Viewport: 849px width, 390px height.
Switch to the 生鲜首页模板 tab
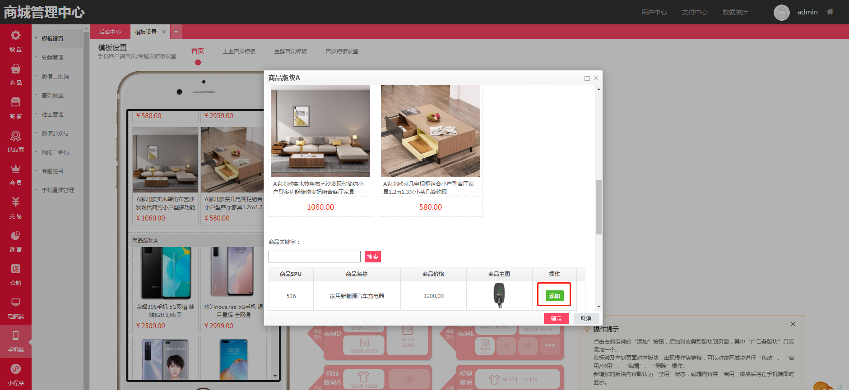point(291,51)
